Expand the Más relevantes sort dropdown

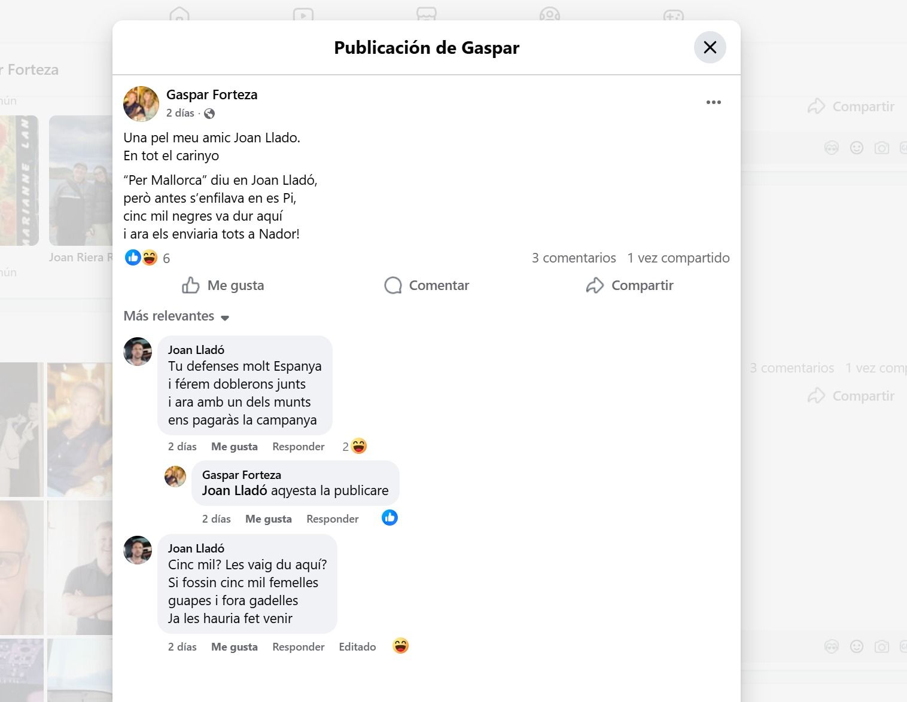[x=176, y=316]
